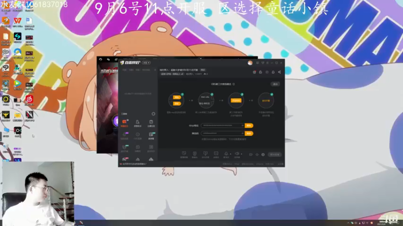This screenshot has width=403, height=226.
Task: Open the blue cloud browser desktop shortcut
Action: click(x=18, y=53)
